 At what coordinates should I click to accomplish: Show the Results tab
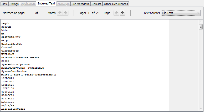96,4
